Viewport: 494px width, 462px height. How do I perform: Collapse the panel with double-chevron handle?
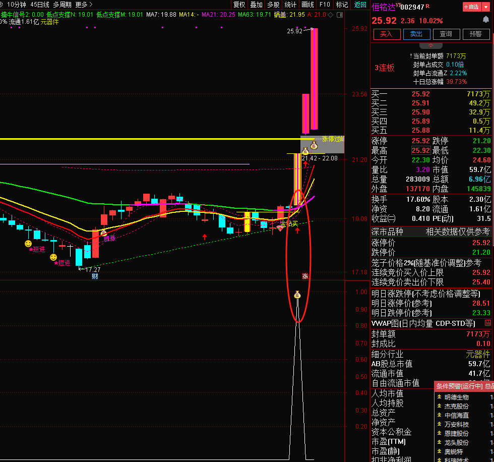point(431,45)
